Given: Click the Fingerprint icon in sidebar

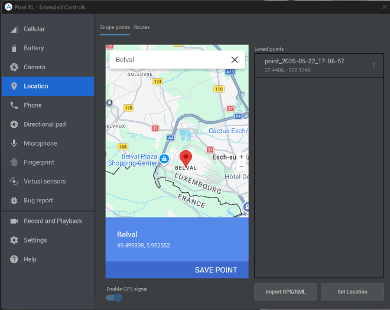Looking at the screenshot, I should pos(14,162).
